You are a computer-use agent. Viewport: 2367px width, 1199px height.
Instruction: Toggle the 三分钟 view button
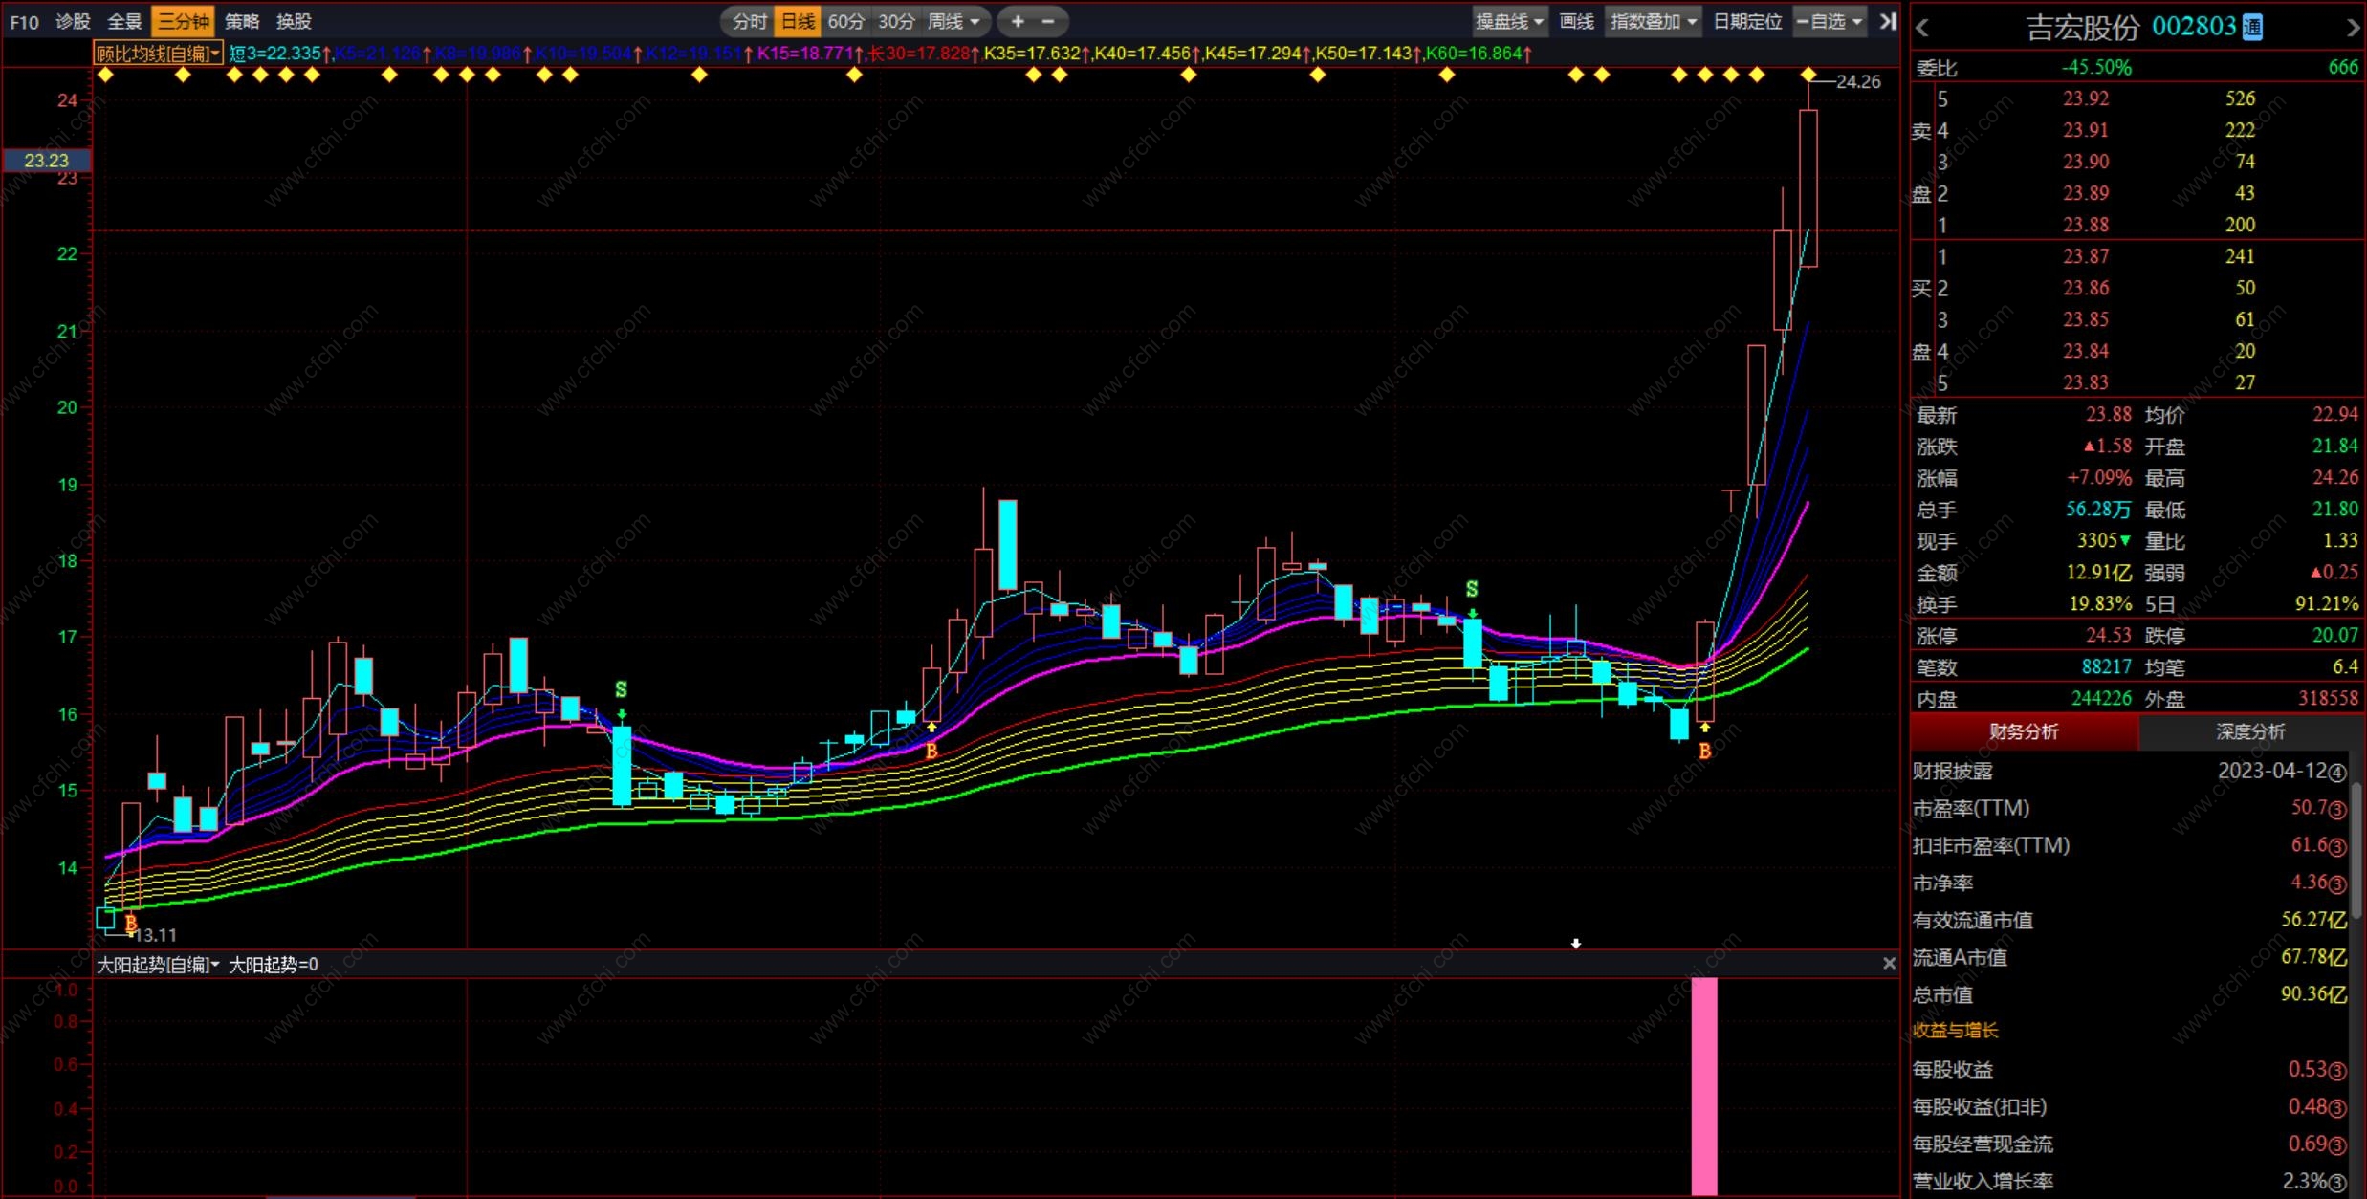tap(183, 21)
